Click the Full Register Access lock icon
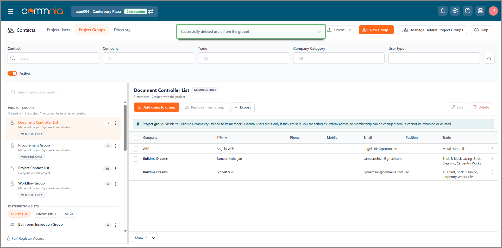Viewport: 502px width, 248px height. click(x=9, y=238)
